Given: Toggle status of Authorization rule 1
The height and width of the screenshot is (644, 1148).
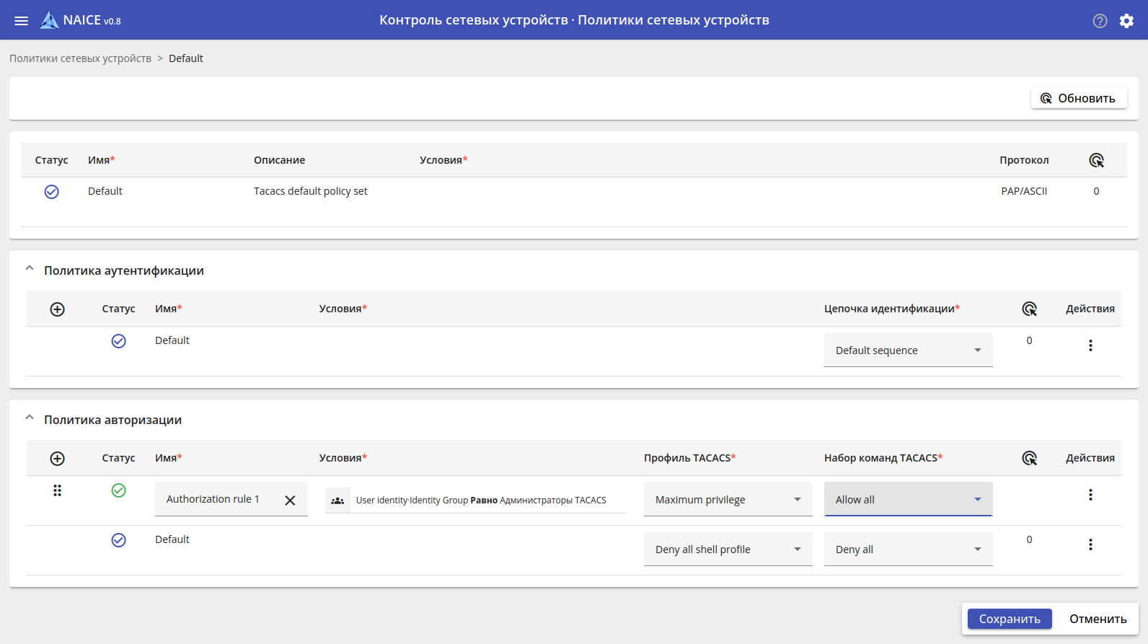Looking at the screenshot, I should [119, 490].
